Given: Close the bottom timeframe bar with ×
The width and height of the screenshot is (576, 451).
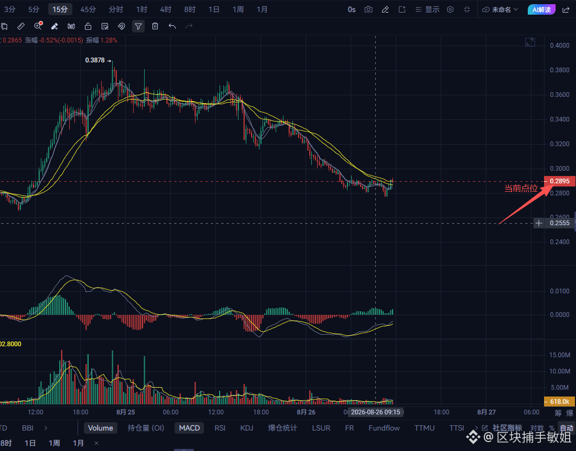Looking at the screenshot, I should click(96, 443).
